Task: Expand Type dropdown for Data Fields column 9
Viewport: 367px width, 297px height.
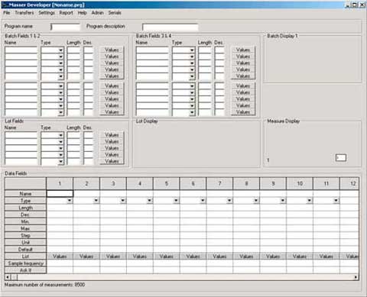Action: click(283, 201)
